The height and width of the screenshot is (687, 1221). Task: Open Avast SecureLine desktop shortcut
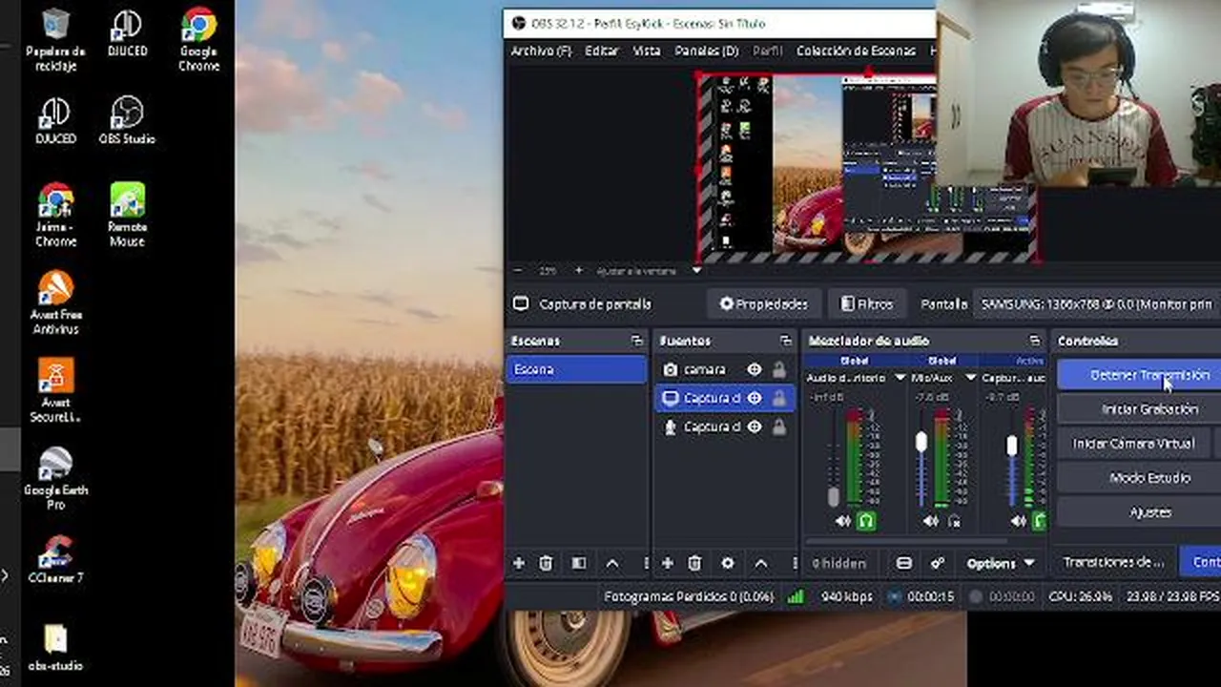point(55,391)
